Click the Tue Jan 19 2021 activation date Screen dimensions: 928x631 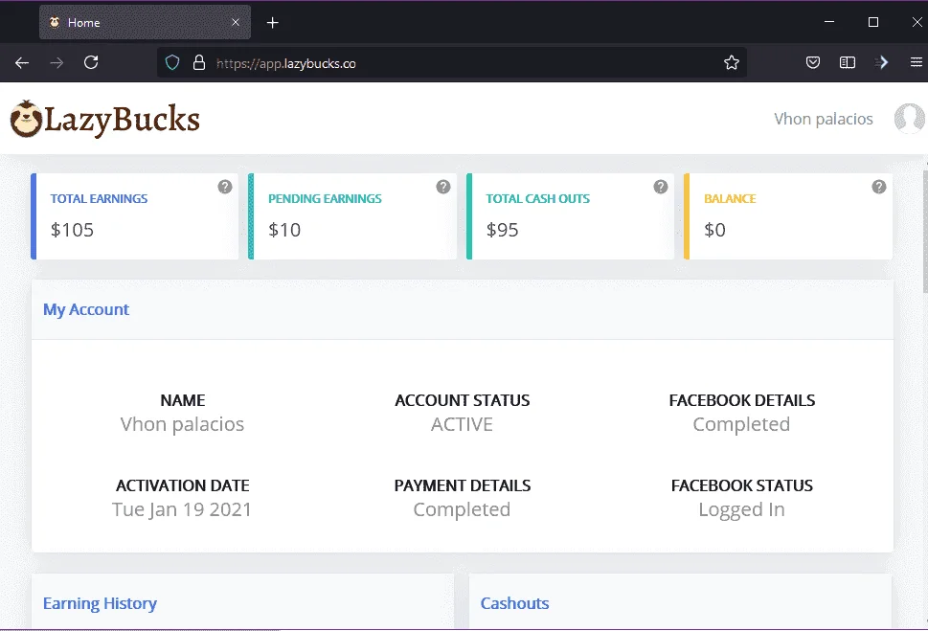(x=182, y=509)
